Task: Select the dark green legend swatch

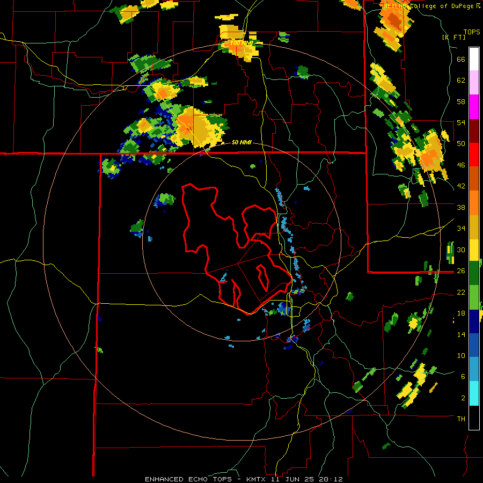Action: (x=474, y=273)
